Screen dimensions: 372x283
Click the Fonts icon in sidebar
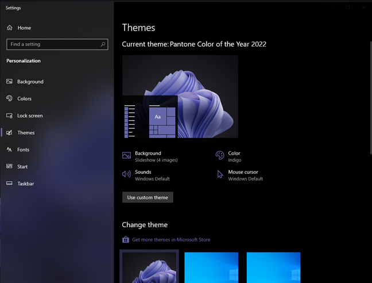(9, 150)
